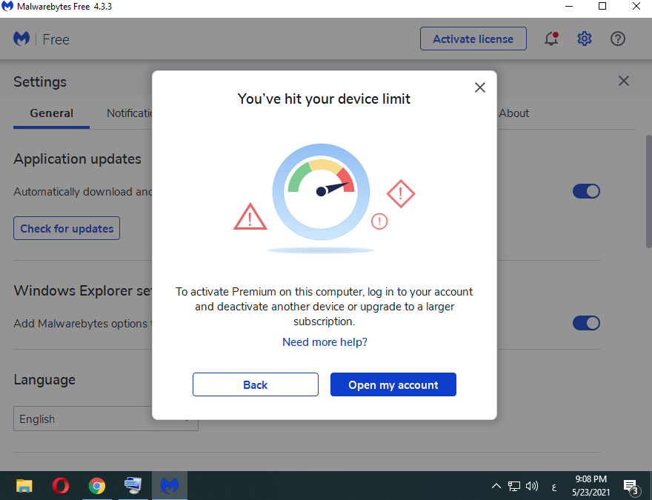Click the "Settings" panel title
The height and width of the screenshot is (500, 652).
pyautogui.click(x=40, y=82)
